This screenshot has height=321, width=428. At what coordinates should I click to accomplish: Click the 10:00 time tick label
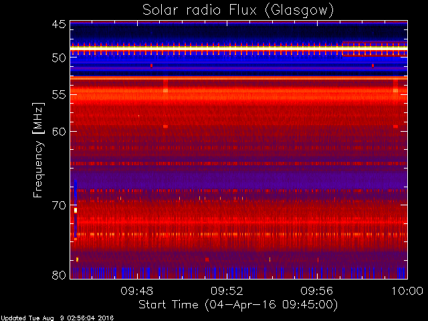[407, 291]
